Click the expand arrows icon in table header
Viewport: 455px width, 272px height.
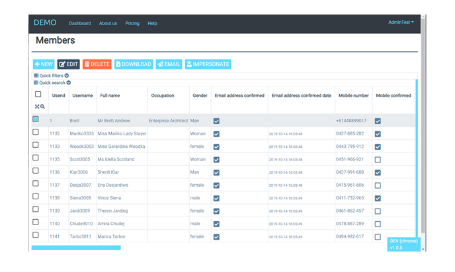37,106
